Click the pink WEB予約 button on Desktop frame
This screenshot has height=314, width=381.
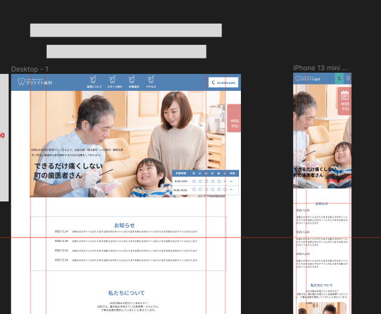coord(234,118)
